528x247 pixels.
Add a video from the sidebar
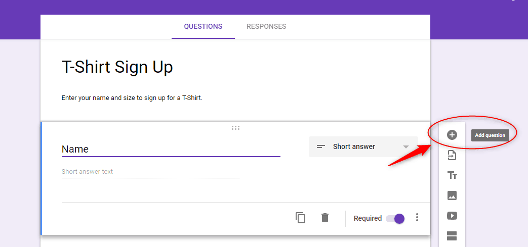tap(452, 216)
